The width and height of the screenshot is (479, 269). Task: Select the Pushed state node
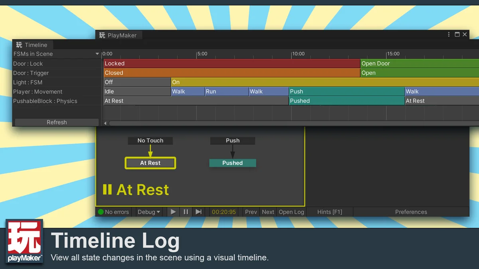click(232, 163)
